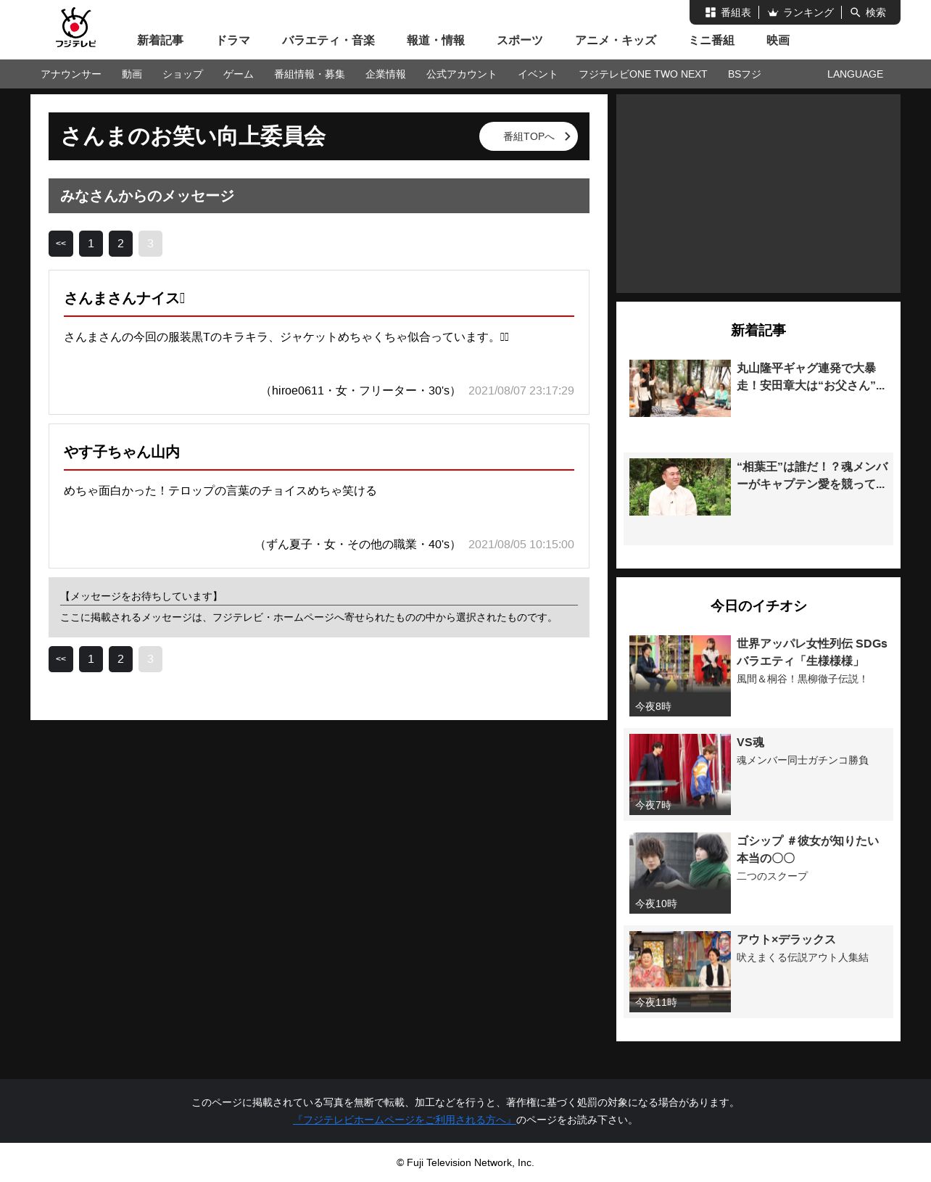Click the 番組TOPへ button
Image resolution: width=931 pixels, height=1182 pixels.
(529, 136)
